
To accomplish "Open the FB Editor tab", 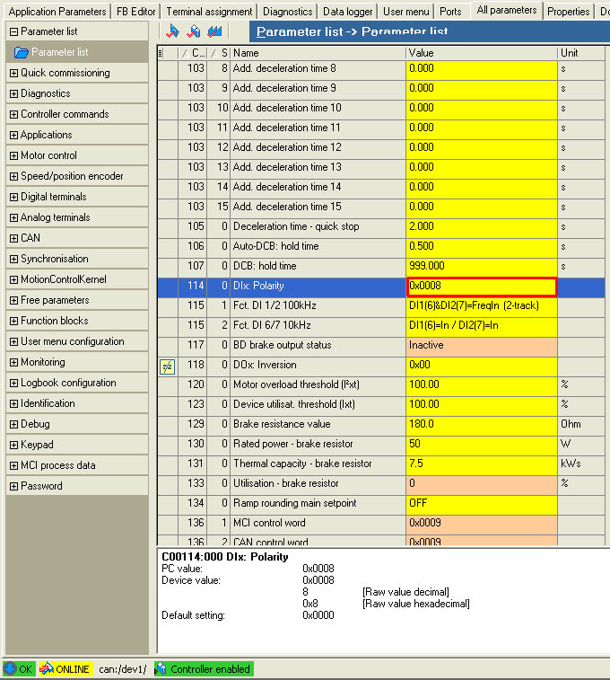I will coord(135,12).
